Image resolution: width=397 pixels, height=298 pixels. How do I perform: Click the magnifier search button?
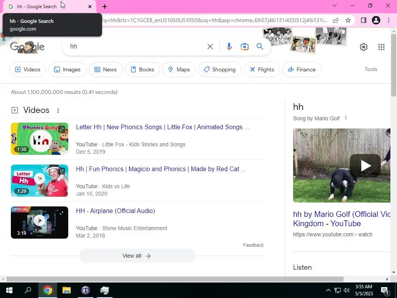click(x=260, y=47)
